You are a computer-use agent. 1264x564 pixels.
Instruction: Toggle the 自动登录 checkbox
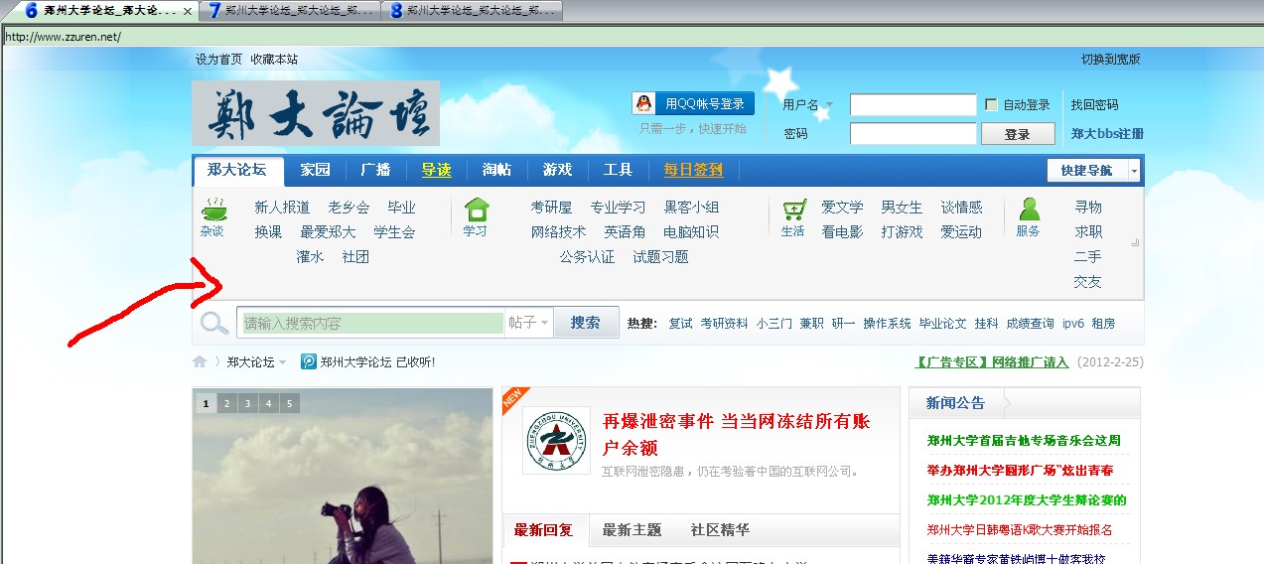pos(991,104)
